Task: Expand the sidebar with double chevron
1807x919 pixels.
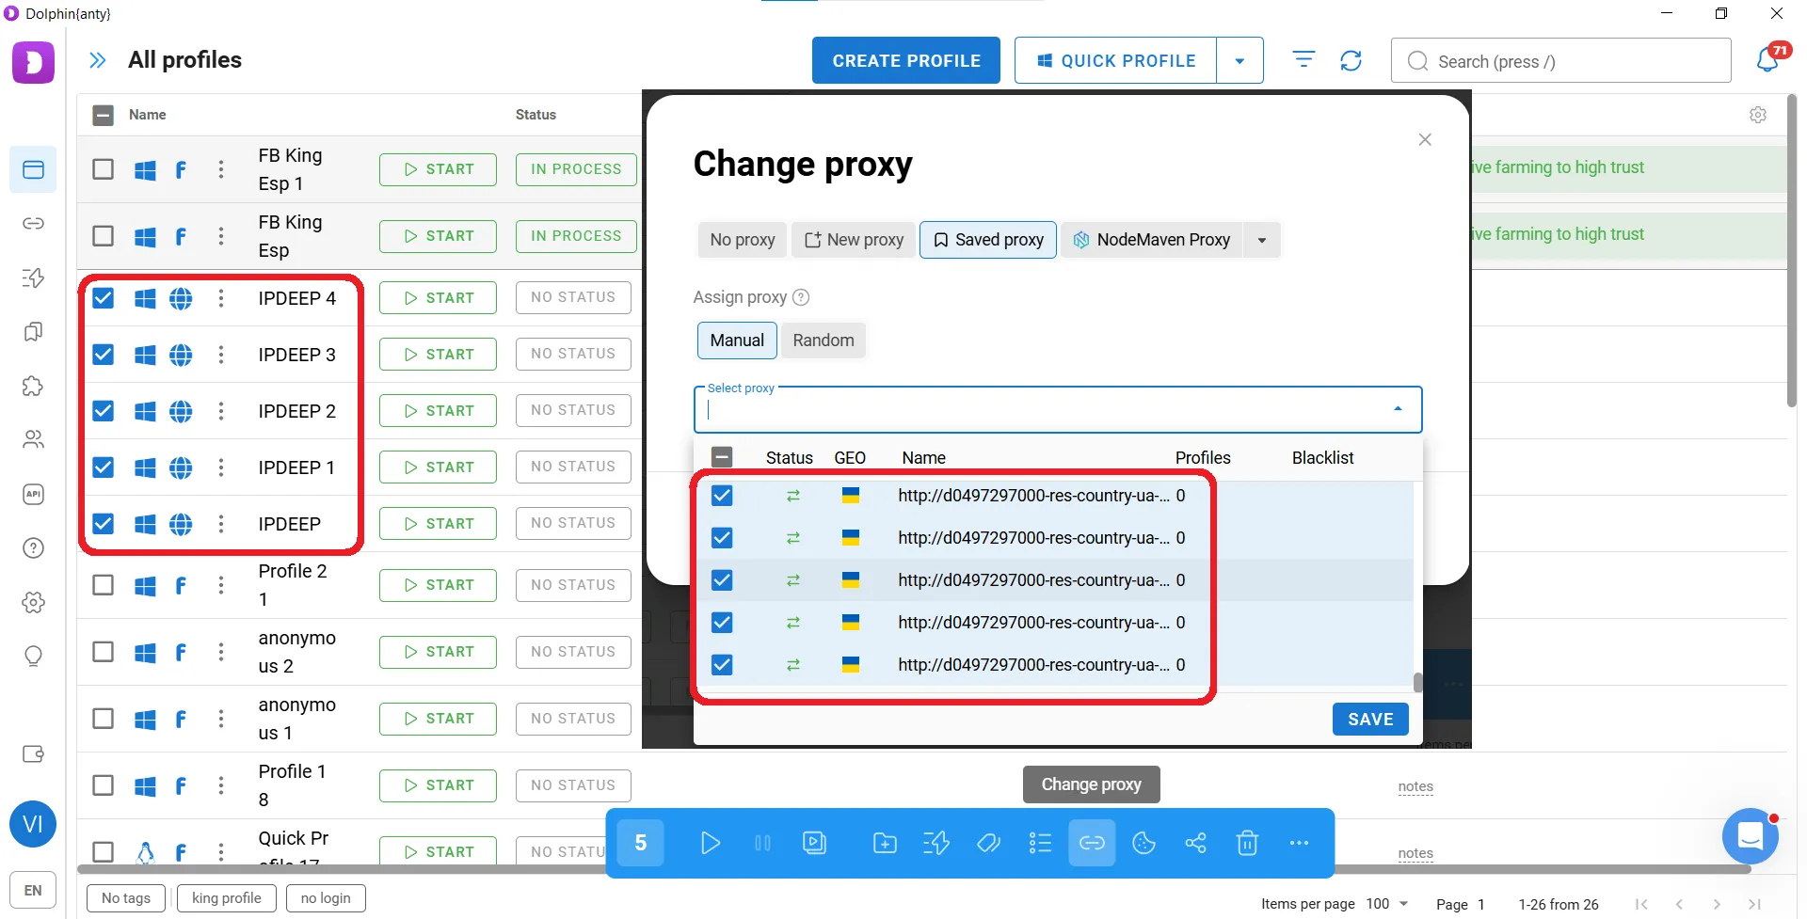Action: 97,60
